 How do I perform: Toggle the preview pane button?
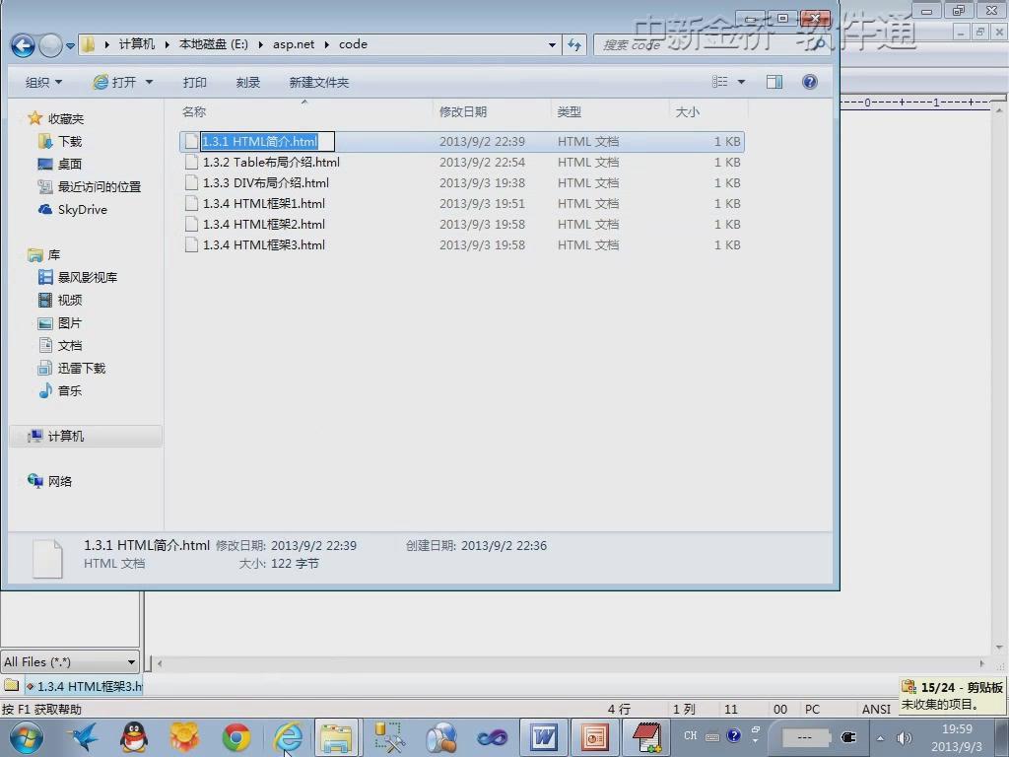tap(774, 82)
